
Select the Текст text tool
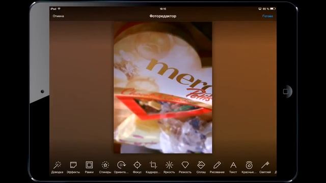click(x=233, y=167)
